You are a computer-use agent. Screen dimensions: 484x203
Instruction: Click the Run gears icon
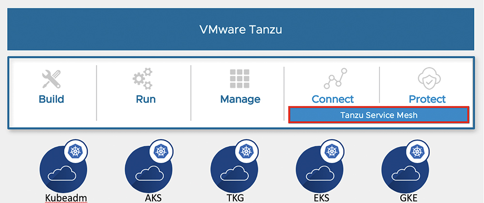(142, 79)
